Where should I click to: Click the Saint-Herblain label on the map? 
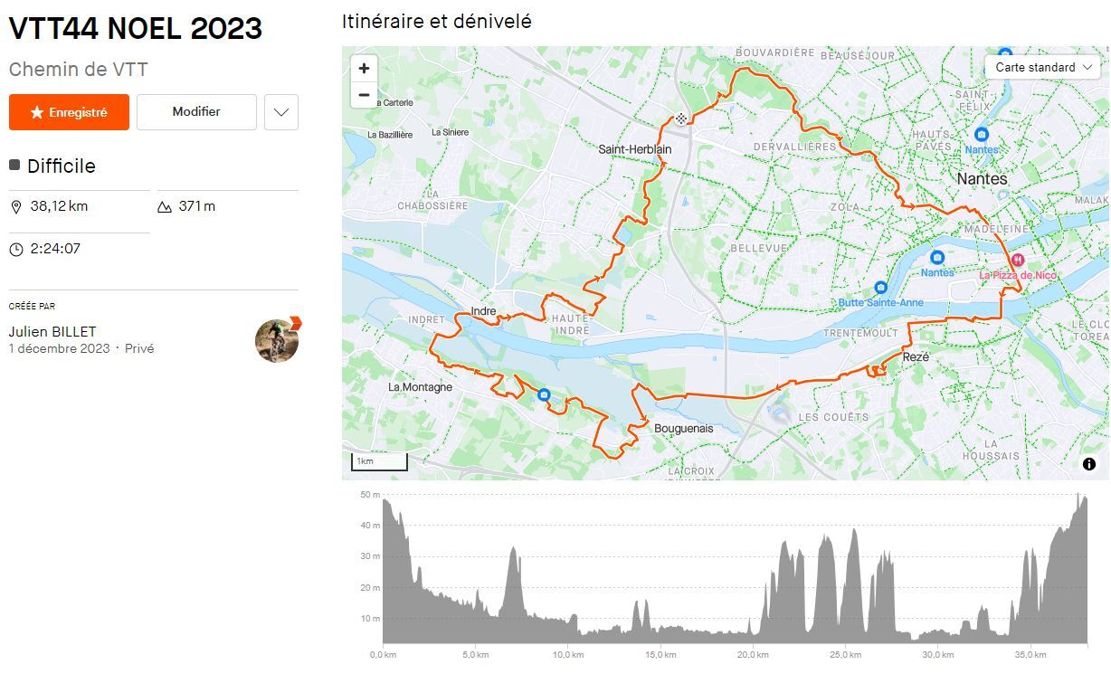[635, 149]
